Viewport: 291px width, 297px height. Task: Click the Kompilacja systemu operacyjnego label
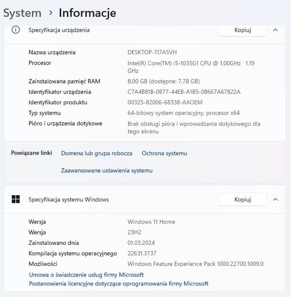click(73, 253)
